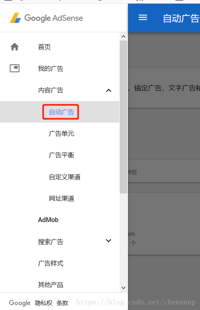Open 广告样式 menu item
The height and width of the screenshot is (310, 200).
[50, 263]
